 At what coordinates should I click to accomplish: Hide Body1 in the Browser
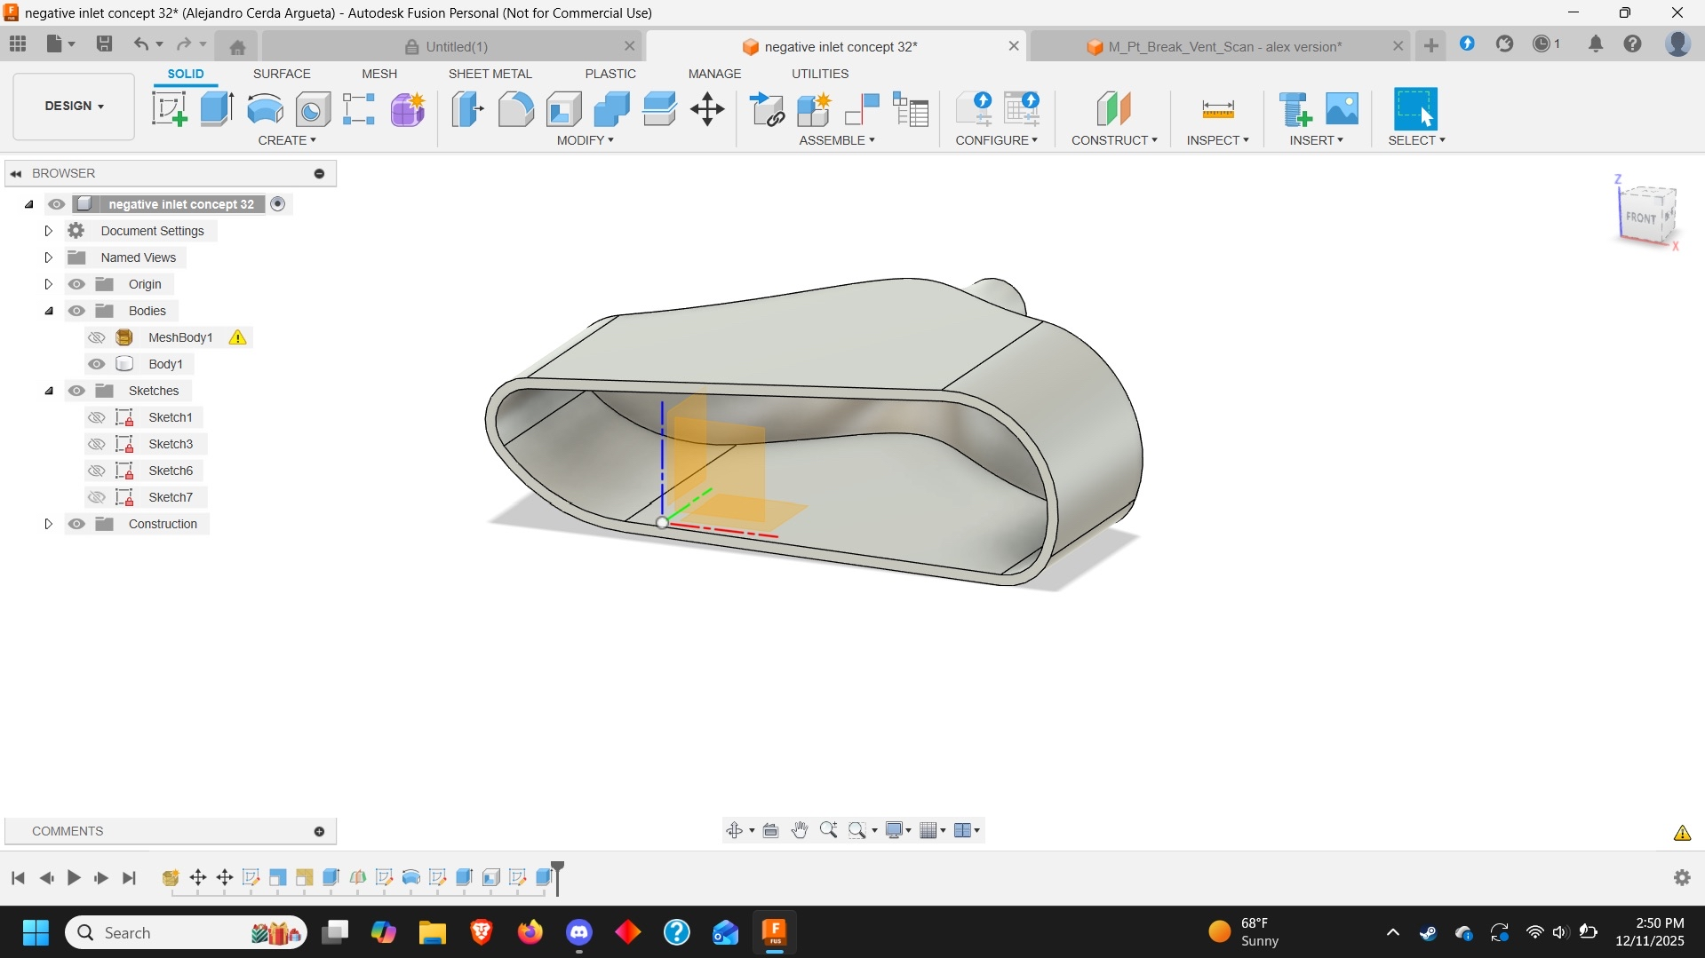pos(96,363)
